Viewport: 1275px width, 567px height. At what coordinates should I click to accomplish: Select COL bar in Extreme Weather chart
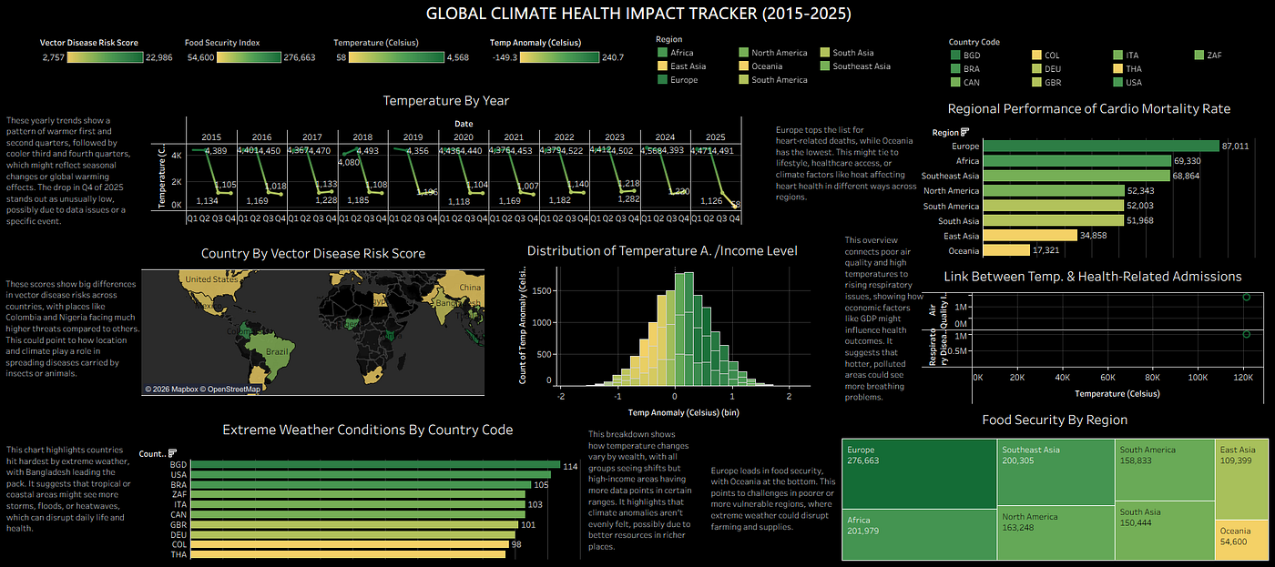pyautogui.click(x=351, y=544)
